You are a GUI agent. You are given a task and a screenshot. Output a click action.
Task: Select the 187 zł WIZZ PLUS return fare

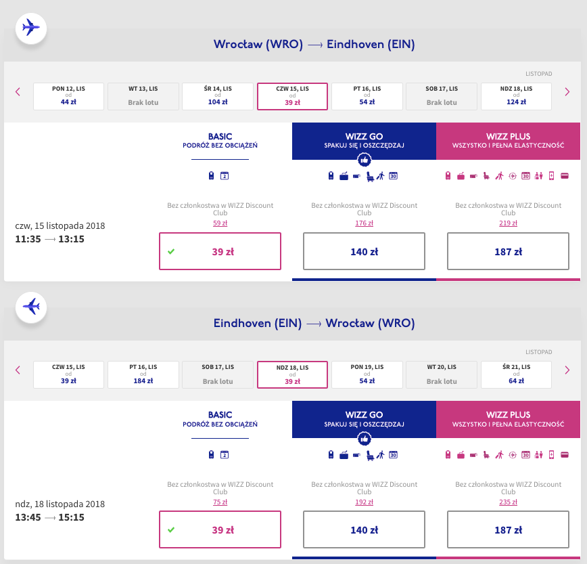[x=508, y=529]
